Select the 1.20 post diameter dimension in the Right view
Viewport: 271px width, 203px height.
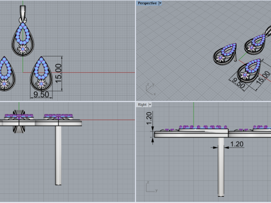coord(237,144)
